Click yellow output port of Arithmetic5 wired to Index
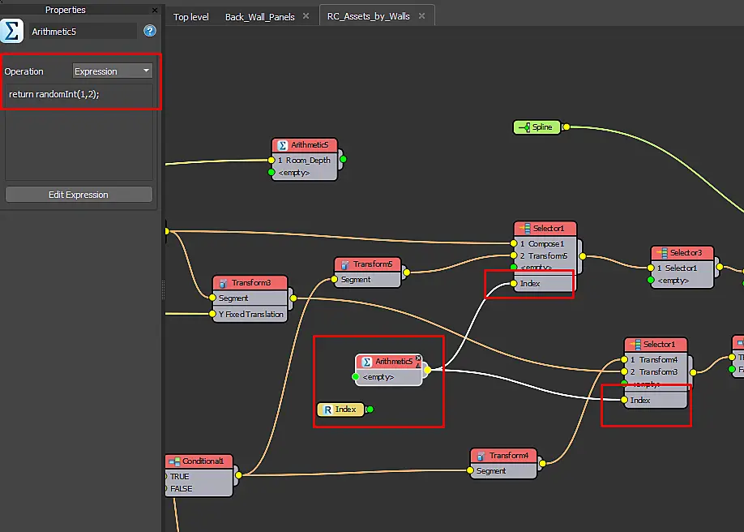 tap(427, 370)
